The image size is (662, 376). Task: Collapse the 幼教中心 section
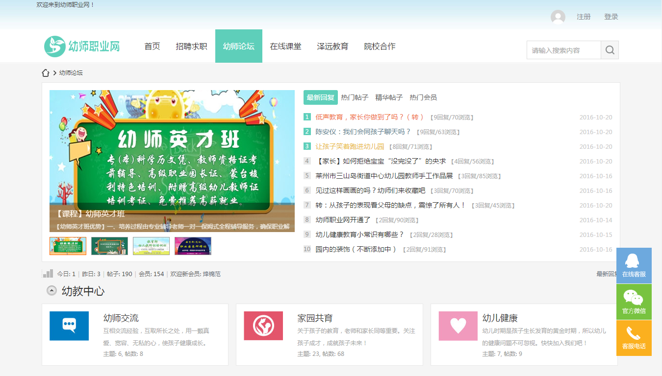pyautogui.click(x=51, y=291)
